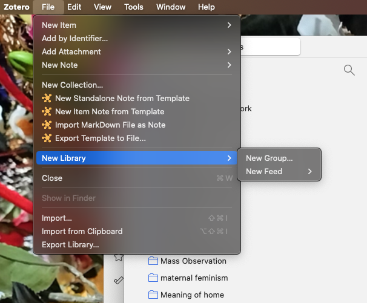Open the maternal feminism collection

tap(188, 278)
